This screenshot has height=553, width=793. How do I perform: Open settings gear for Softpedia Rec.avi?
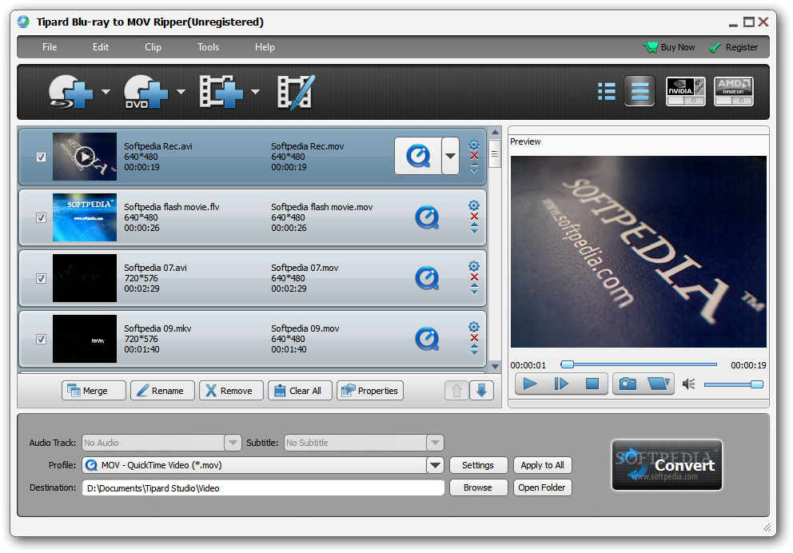click(474, 145)
